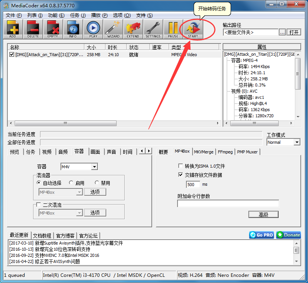Image resolution: width=308 pixels, height=283 pixels.
Task: Open file INFO with the info icon
Action: [x=73, y=29]
